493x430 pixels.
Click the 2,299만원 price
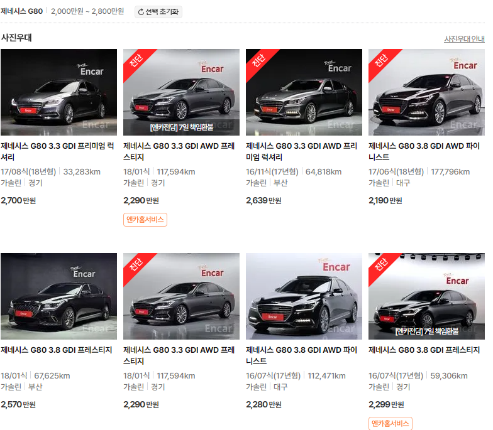[x=386, y=404]
